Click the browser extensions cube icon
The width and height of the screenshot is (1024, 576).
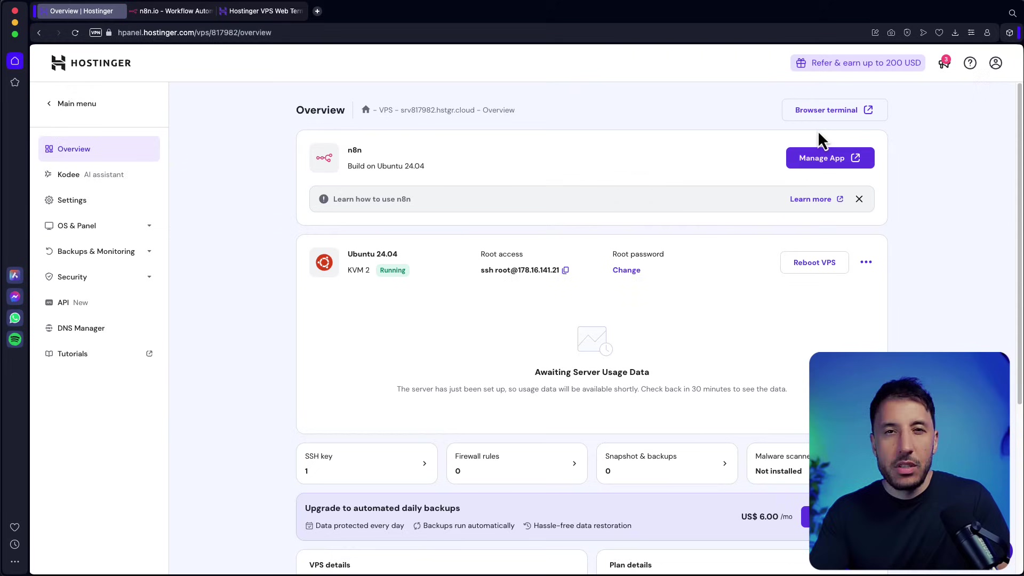tap(1010, 33)
